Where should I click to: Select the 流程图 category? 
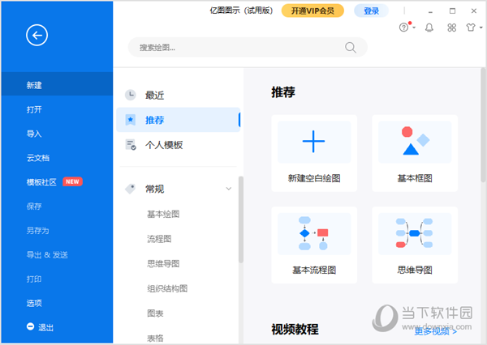tap(159, 239)
